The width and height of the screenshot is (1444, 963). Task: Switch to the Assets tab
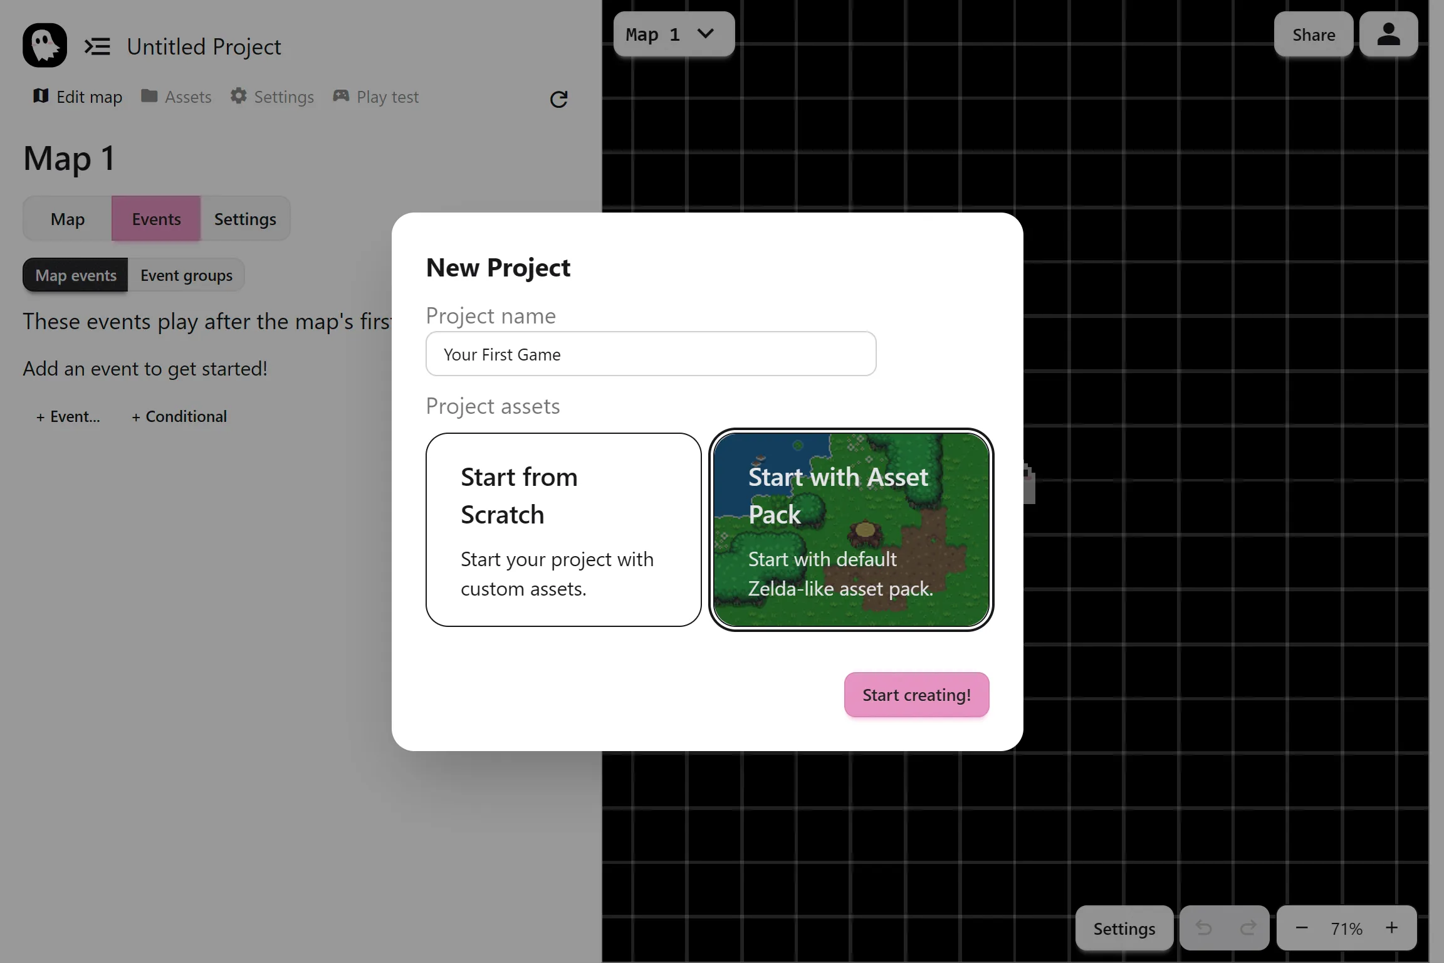tap(176, 97)
